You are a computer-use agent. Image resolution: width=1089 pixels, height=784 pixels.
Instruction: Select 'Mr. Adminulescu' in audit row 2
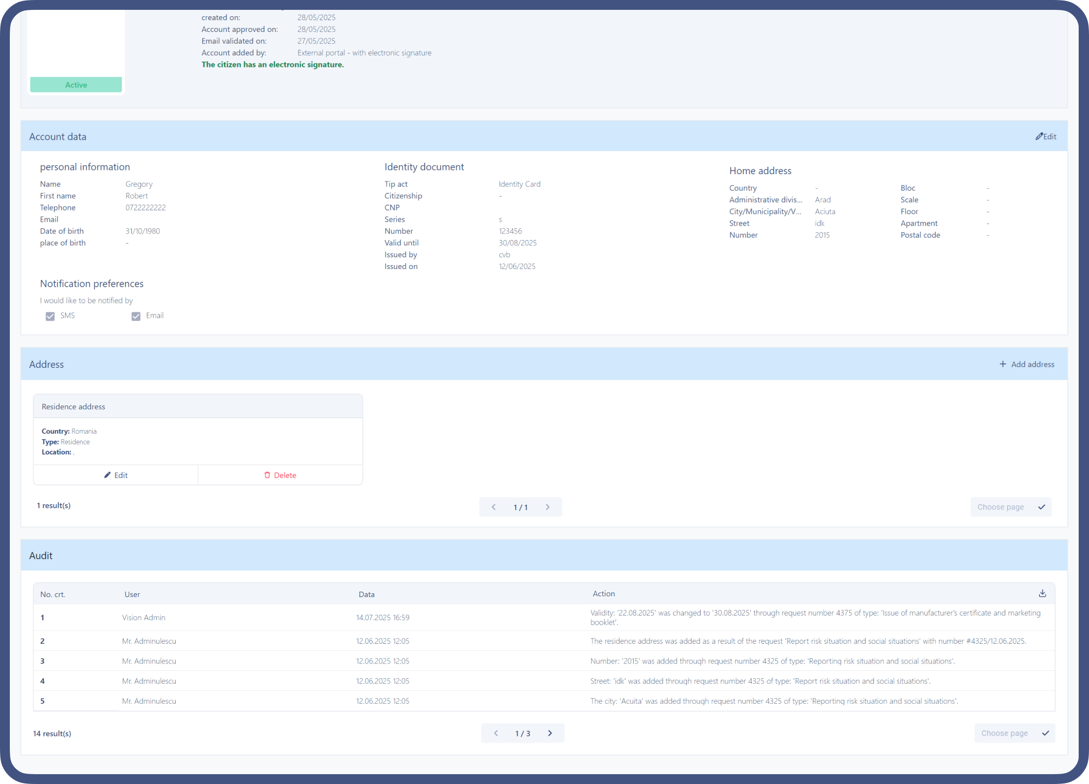tap(149, 641)
